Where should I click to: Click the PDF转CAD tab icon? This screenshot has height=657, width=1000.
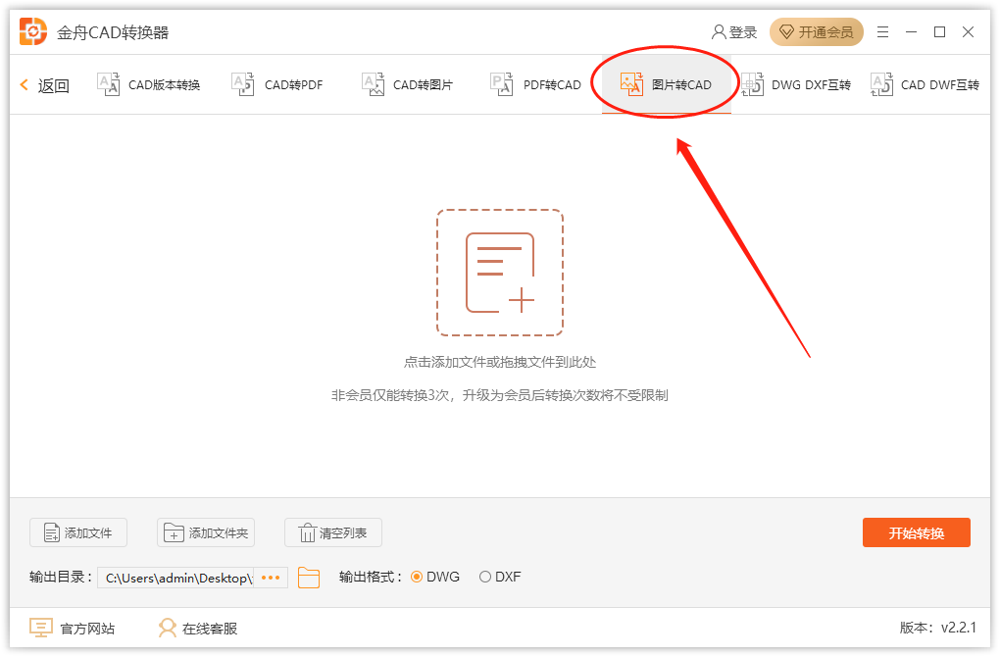[x=501, y=84]
